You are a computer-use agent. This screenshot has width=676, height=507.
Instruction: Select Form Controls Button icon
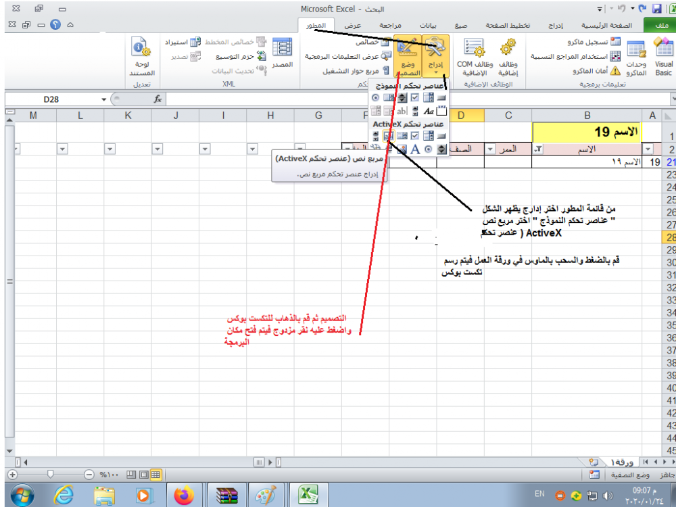pyautogui.click(x=441, y=98)
